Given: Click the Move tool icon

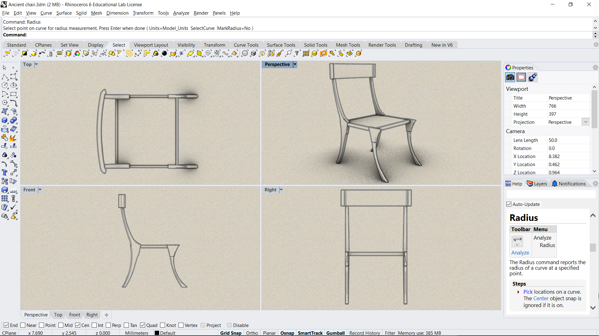Looking at the screenshot, I should coord(13,172).
